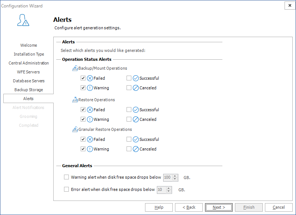This screenshot has width=296, height=215.
Task: Uncheck Failed checkbox for Restore Operations
Action: pos(83,110)
